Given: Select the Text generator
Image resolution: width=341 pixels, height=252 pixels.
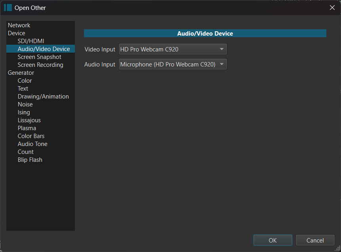Looking at the screenshot, I should pos(23,89).
